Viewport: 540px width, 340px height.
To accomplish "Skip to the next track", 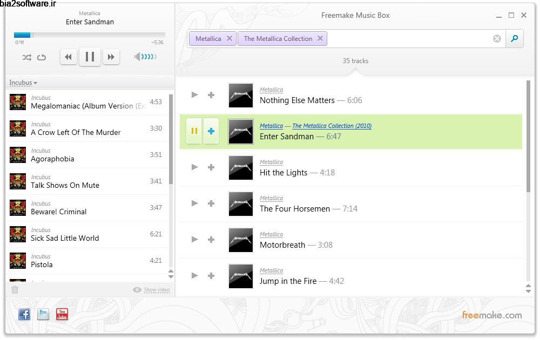I will pos(111,57).
